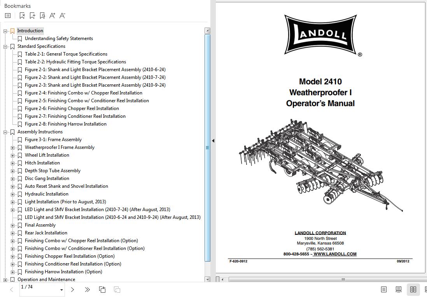Open LED Light bracket (2410-6-24 and 2410-9-24) bookmark
Viewport: 427px width, 297px height.
point(113,217)
